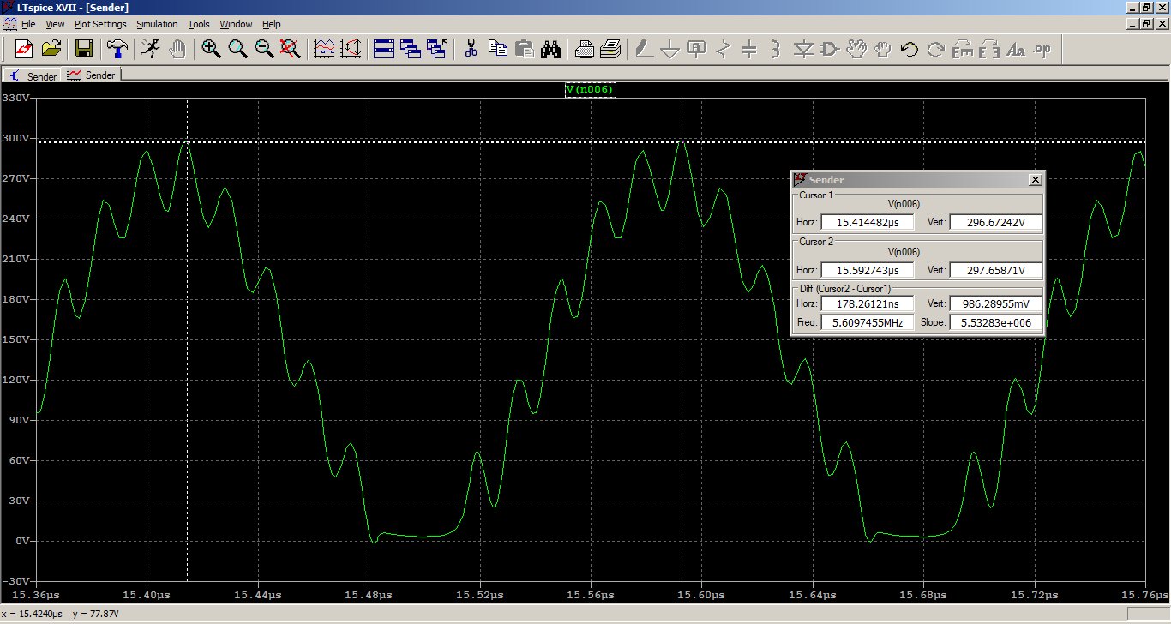Viewport: 1171px width, 624px height.
Task: Click the Zoom In magnifier icon
Action: pyautogui.click(x=211, y=49)
